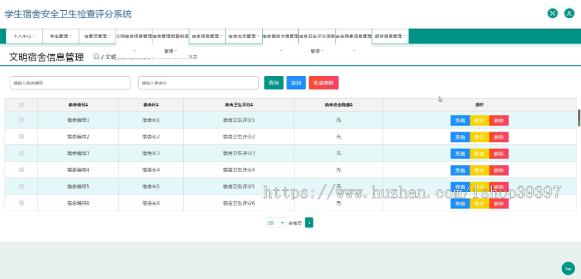Viewport: 581px width, 279px height.
Task: Open the 宿管员管理 dropdown menu
Action: click(x=97, y=36)
